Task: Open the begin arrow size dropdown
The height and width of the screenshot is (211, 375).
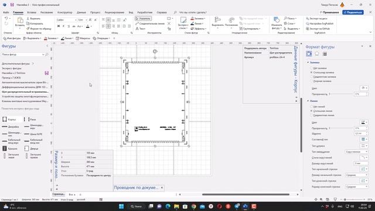Action: [357, 175]
